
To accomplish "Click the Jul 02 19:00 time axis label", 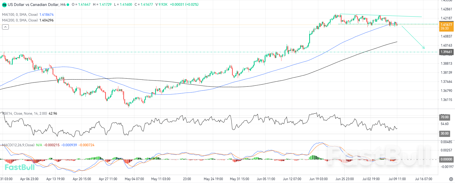I will 371,179.
